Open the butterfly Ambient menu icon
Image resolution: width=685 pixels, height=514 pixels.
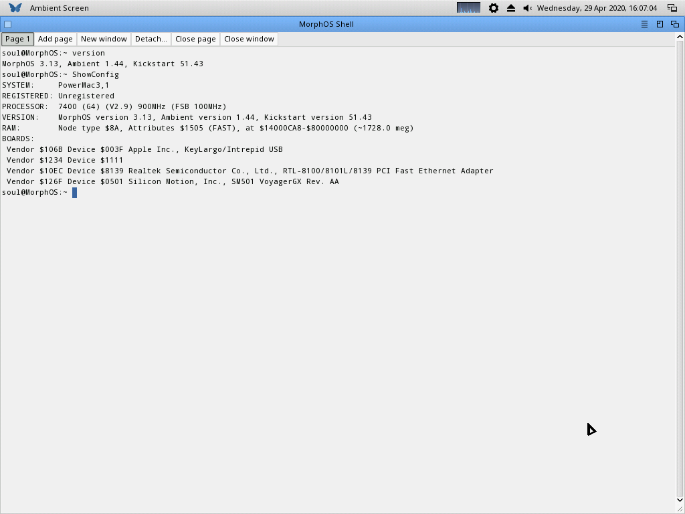tap(15, 8)
